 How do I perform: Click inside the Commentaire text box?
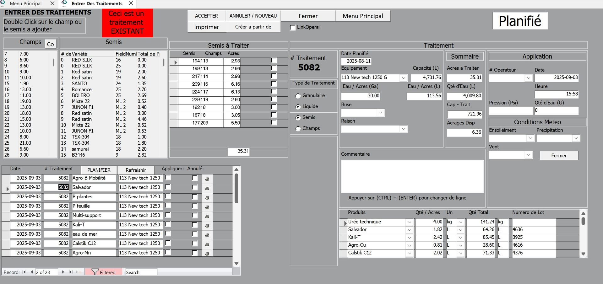pyautogui.click(x=412, y=176)
